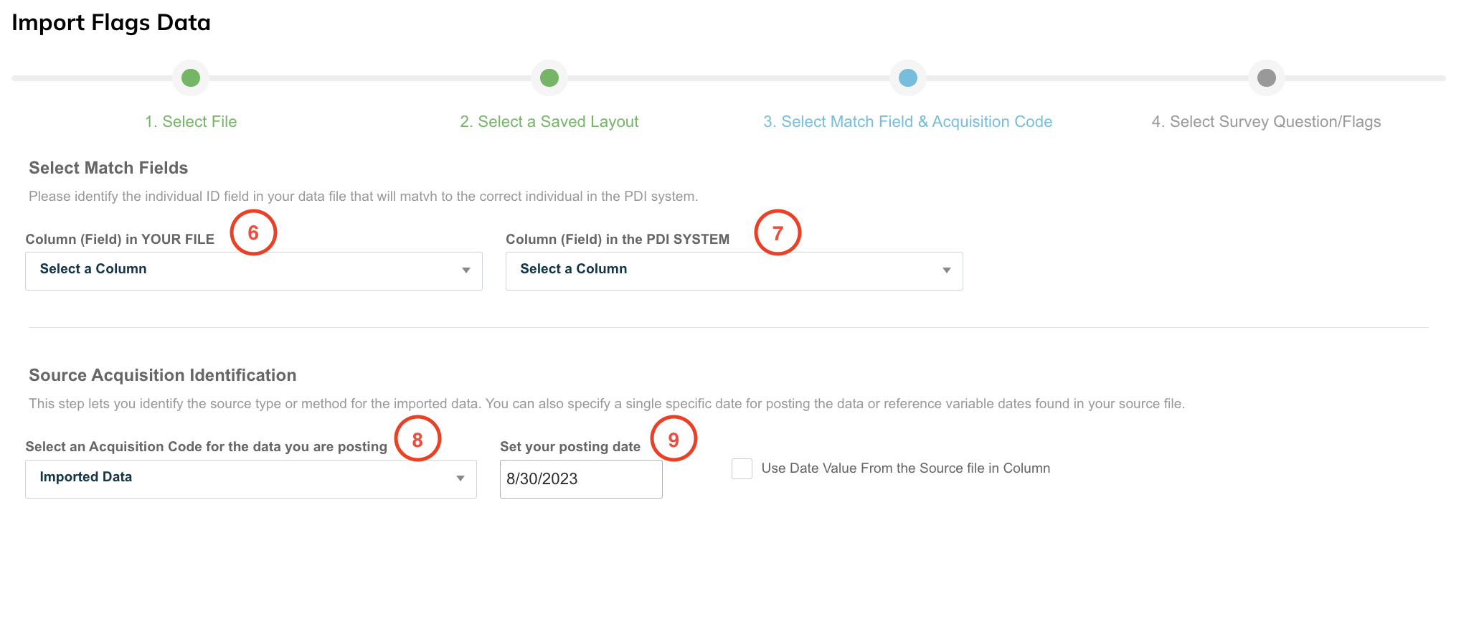
Task: Click the red circled number 8 marker
Action: coord(417,438)
